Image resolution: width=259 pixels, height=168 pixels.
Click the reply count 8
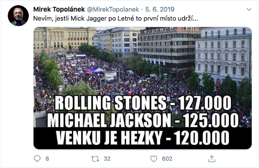47,159
